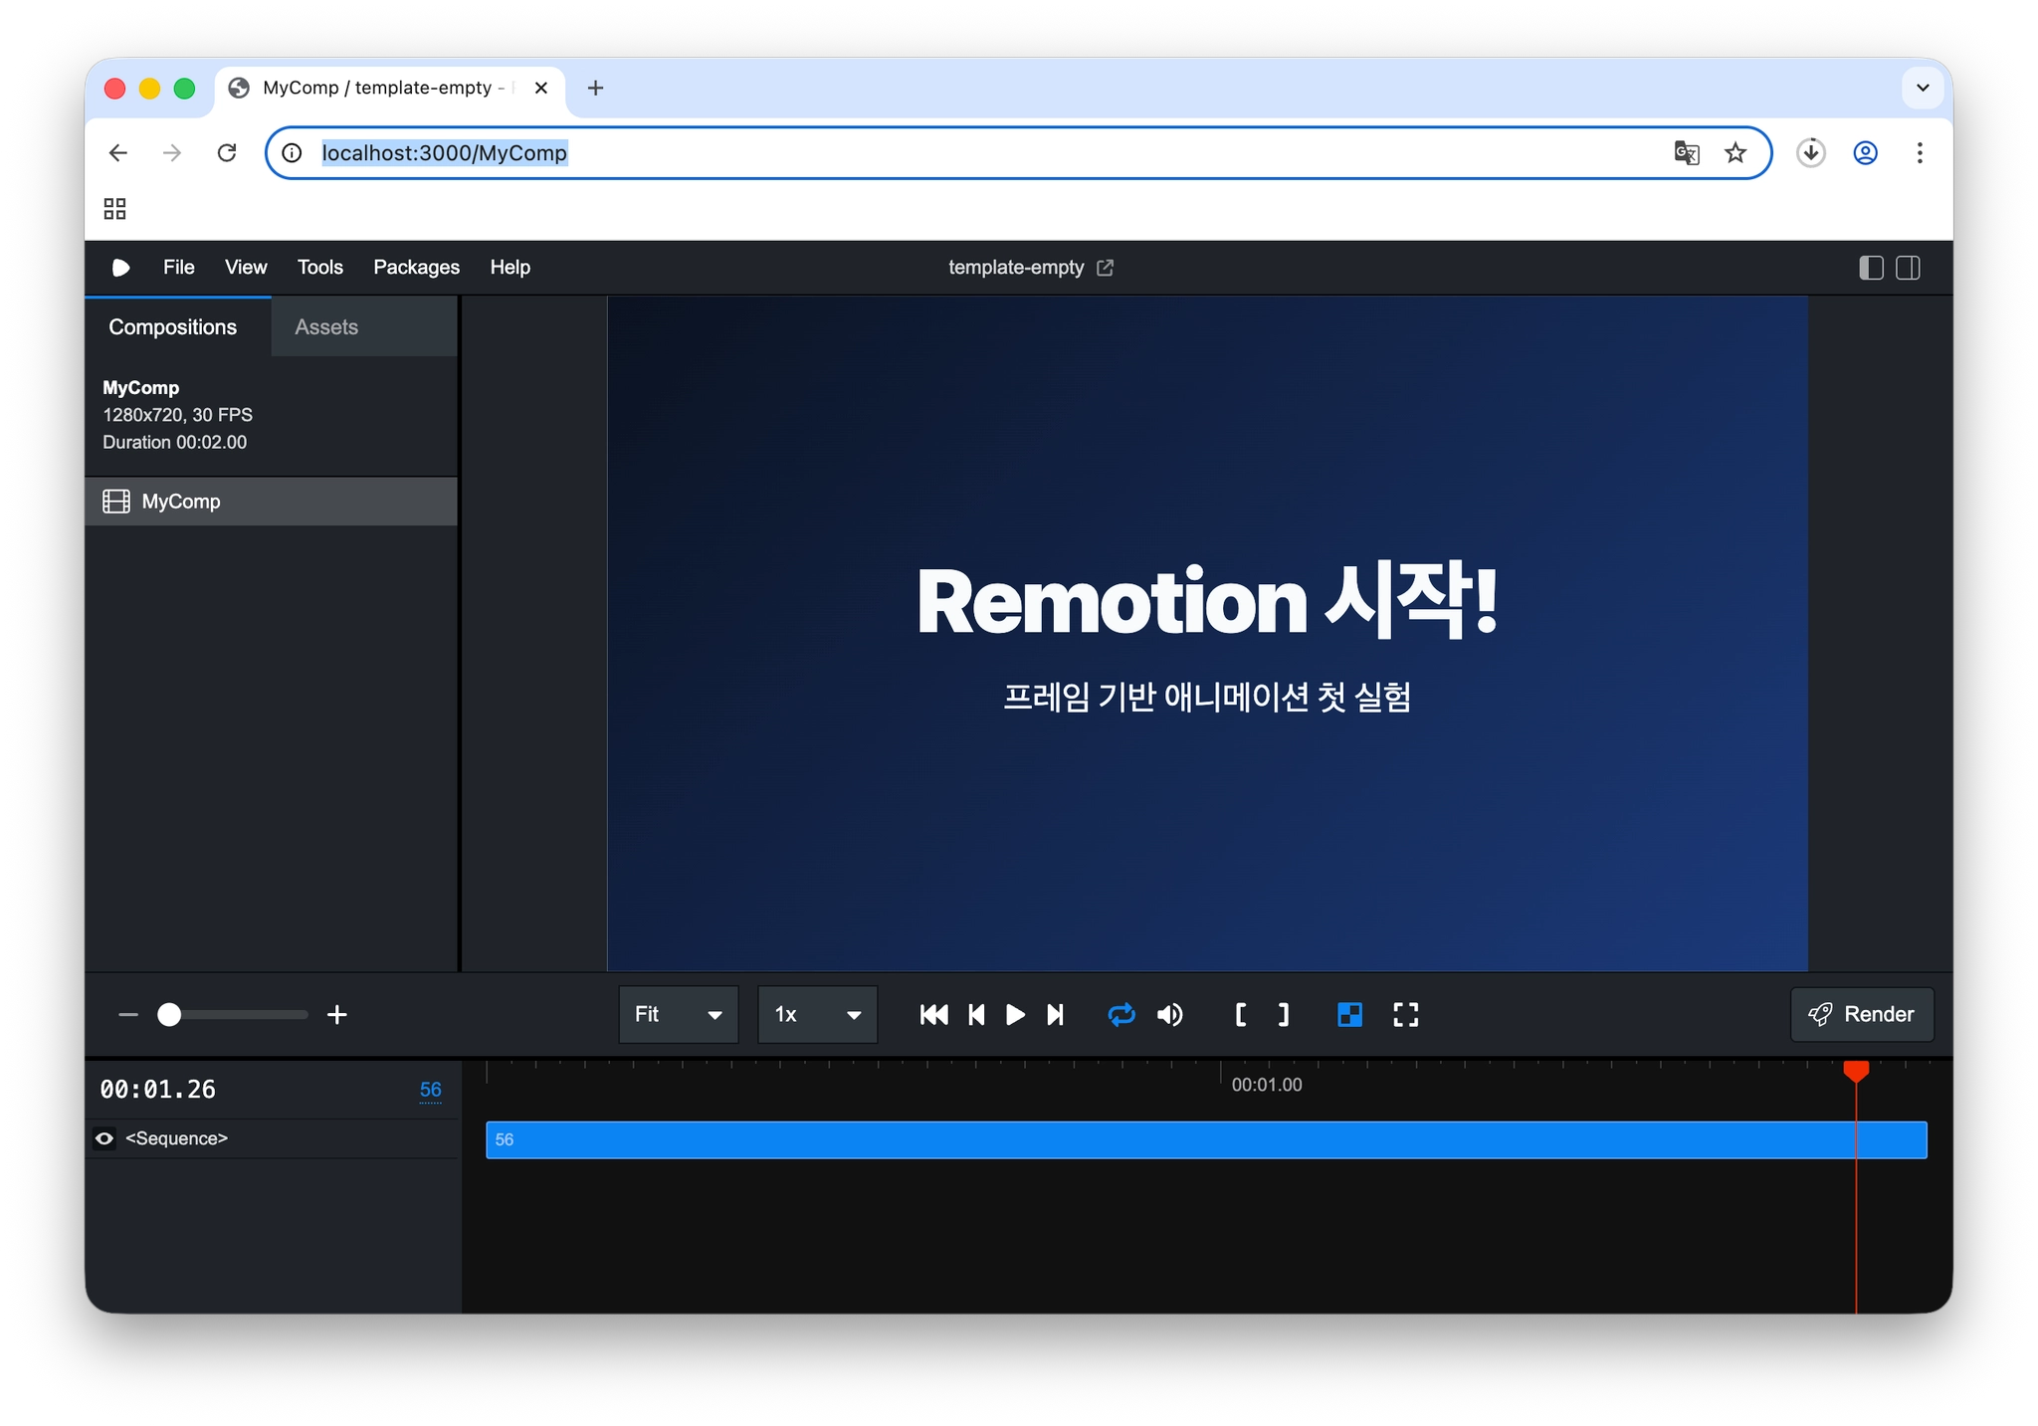Toggle the checkerboard transparency background
The image size is (2038, 1426).
(x=1349, y=1014)
